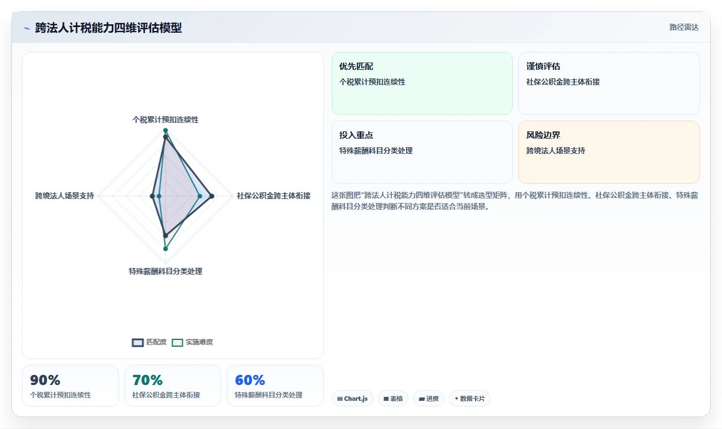Click the green top data point on radar
The height and width of the screenshot is (429, 722).
[x=165, y=130]
